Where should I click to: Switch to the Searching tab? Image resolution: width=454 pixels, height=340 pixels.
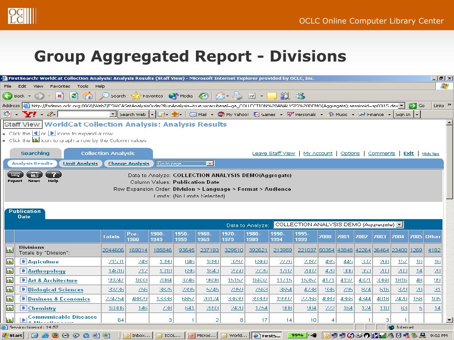point(35,153)
